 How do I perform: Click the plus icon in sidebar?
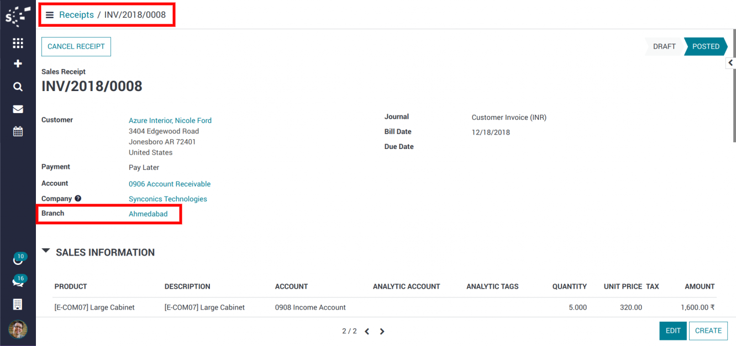18,64
